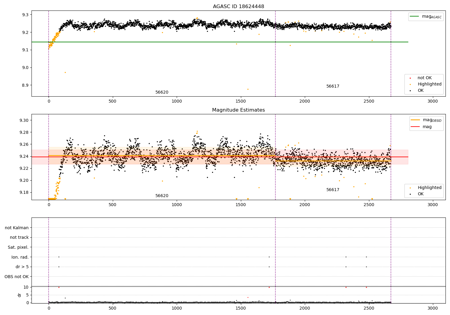Click the orange line swatch in the mag OBSID legend

(x=416, y=120)
